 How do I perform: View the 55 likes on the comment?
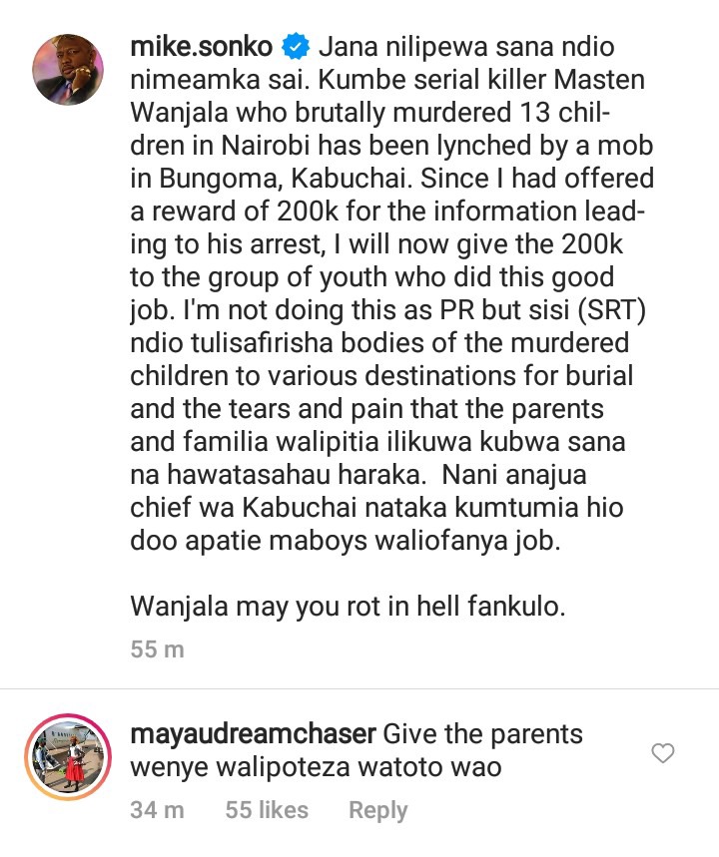[267, 810]
